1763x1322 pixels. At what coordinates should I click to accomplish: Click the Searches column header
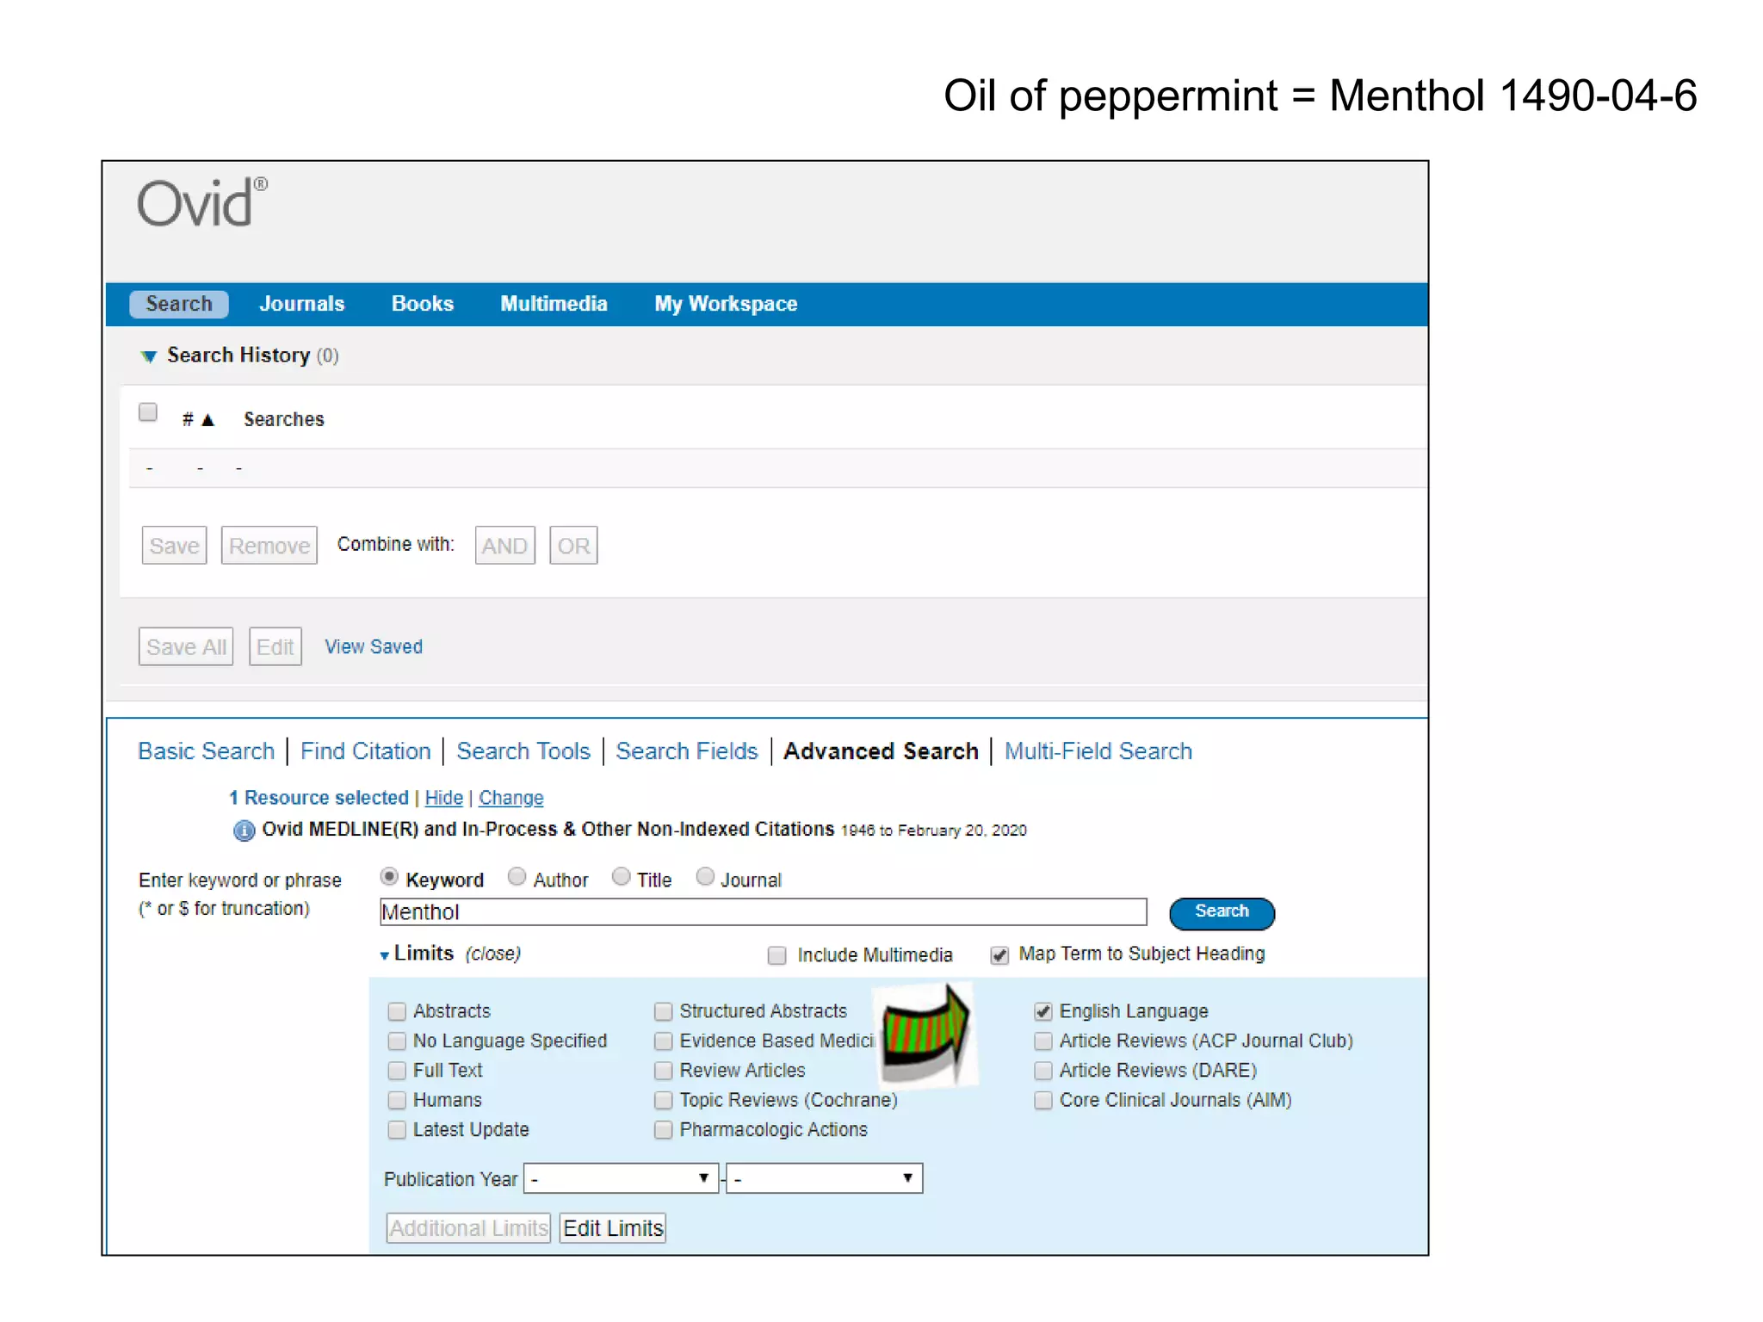284,420
